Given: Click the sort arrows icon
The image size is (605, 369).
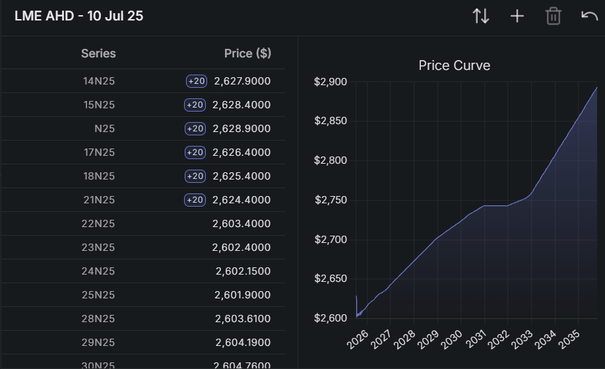Looking at the screenshot, I should click(x=481, y=17).
